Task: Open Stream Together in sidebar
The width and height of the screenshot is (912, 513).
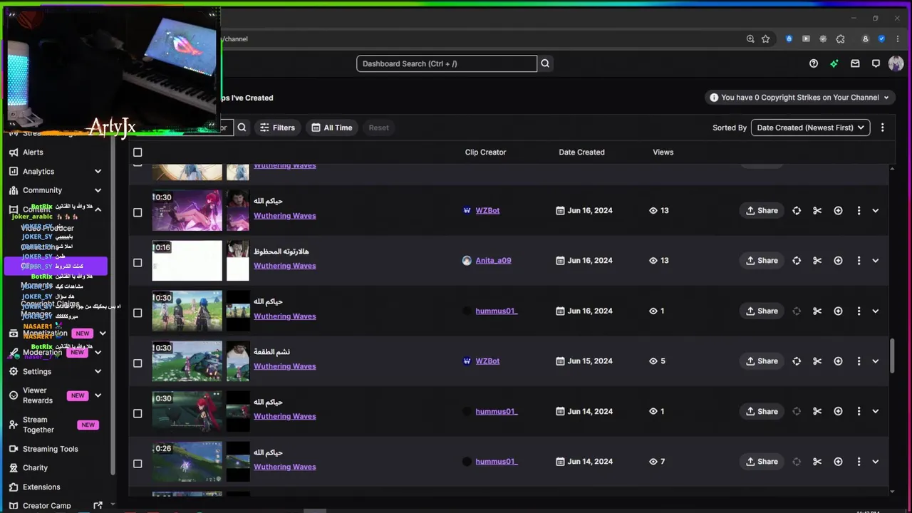Action: [x=38, y=425]
